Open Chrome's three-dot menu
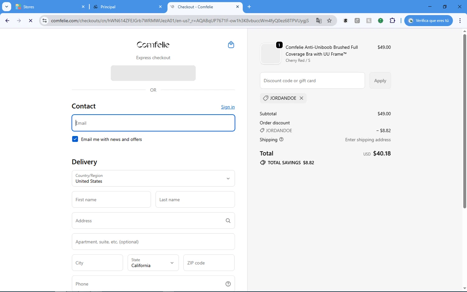The height and width of the screenshot is (292, 467). click(x=460, y=21)
